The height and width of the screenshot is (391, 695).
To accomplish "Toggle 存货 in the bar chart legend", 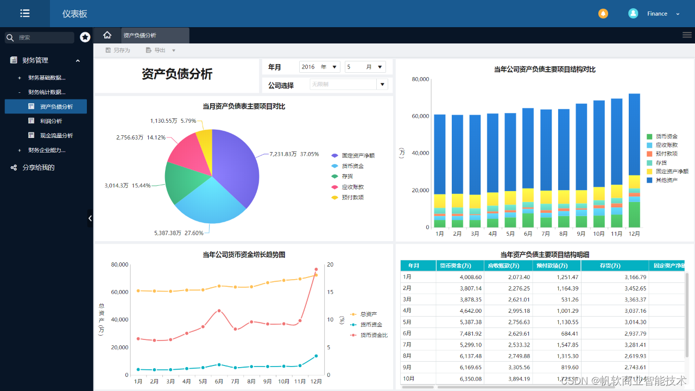I will coord(656,162).
